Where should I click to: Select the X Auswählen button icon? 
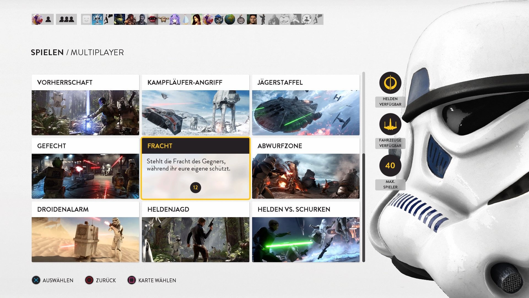36,280
